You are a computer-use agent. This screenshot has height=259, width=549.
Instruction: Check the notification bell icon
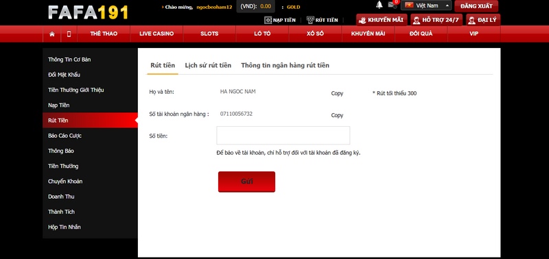(379, 5)
